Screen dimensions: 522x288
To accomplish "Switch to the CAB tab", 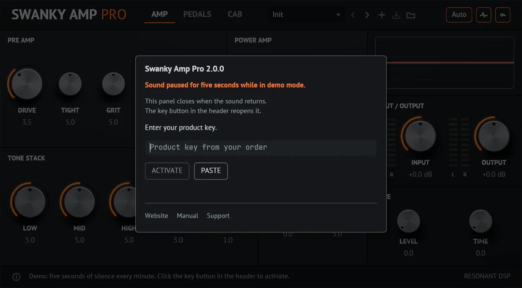I will (235, 14).
